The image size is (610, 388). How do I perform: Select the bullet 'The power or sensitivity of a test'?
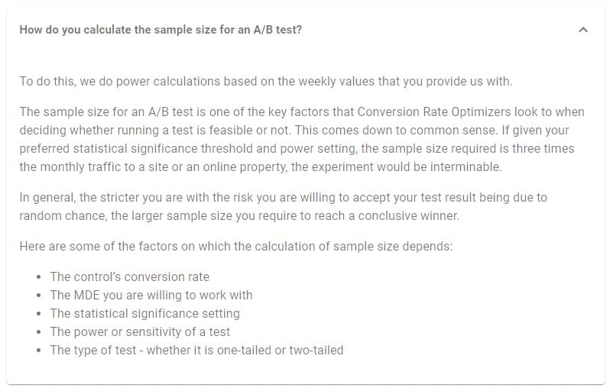click(140, 331)
